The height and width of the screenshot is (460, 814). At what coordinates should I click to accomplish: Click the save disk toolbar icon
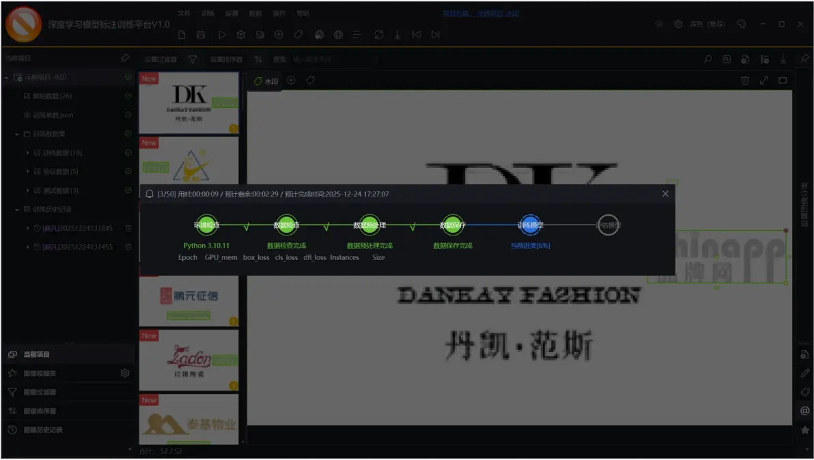pyautogui.click(x=201, y=35)
